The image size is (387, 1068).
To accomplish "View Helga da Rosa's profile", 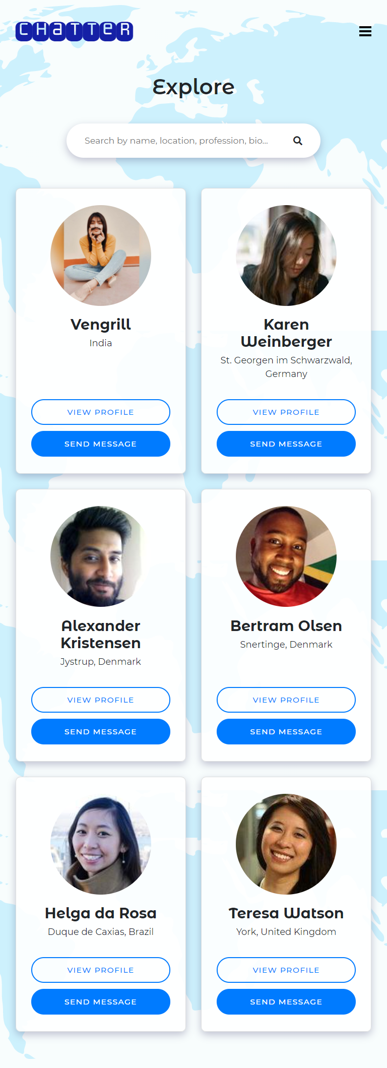I will (x=101, y=970).
